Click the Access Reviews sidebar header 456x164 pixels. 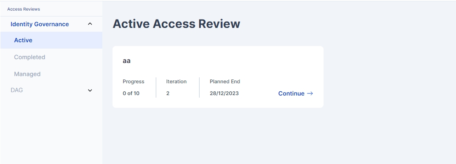(x=23, y=9)
